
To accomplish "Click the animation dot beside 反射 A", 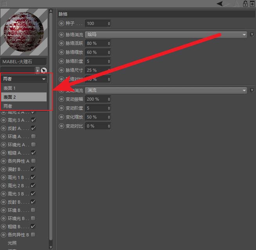I will click(x=4, y=128).
